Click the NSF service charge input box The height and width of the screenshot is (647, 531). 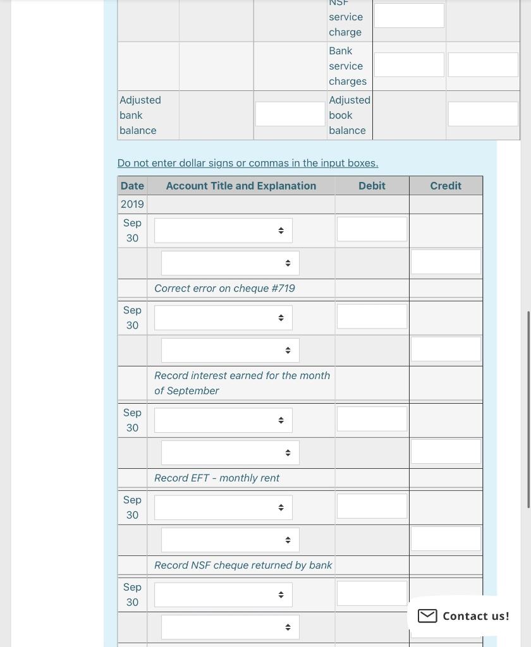[408, 15]
